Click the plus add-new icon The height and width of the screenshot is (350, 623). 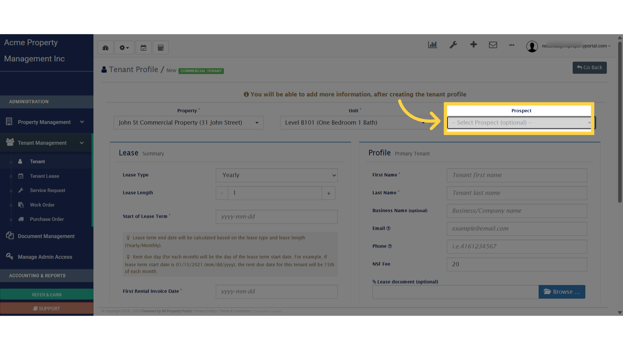(x=473, y=44)
